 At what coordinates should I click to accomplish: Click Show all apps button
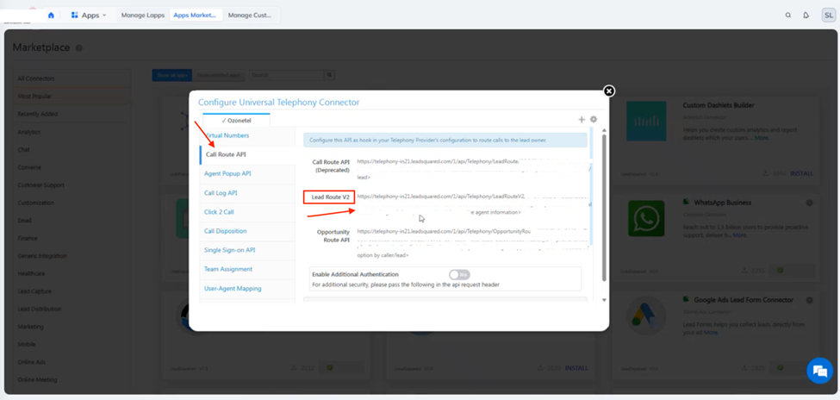pos(172,75)
